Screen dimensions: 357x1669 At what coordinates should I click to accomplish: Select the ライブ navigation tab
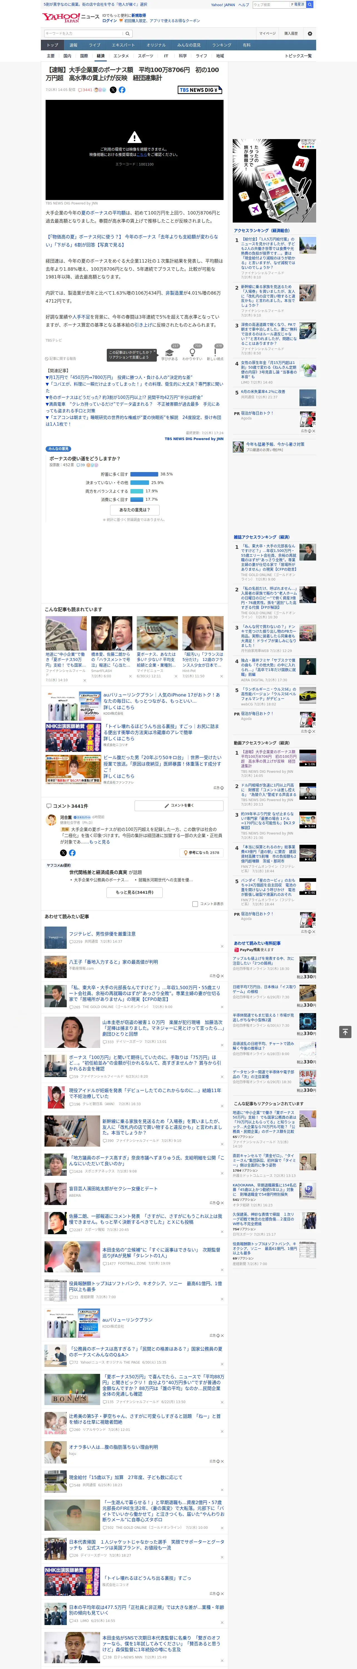pyautogui.click(x=95, y=45)
